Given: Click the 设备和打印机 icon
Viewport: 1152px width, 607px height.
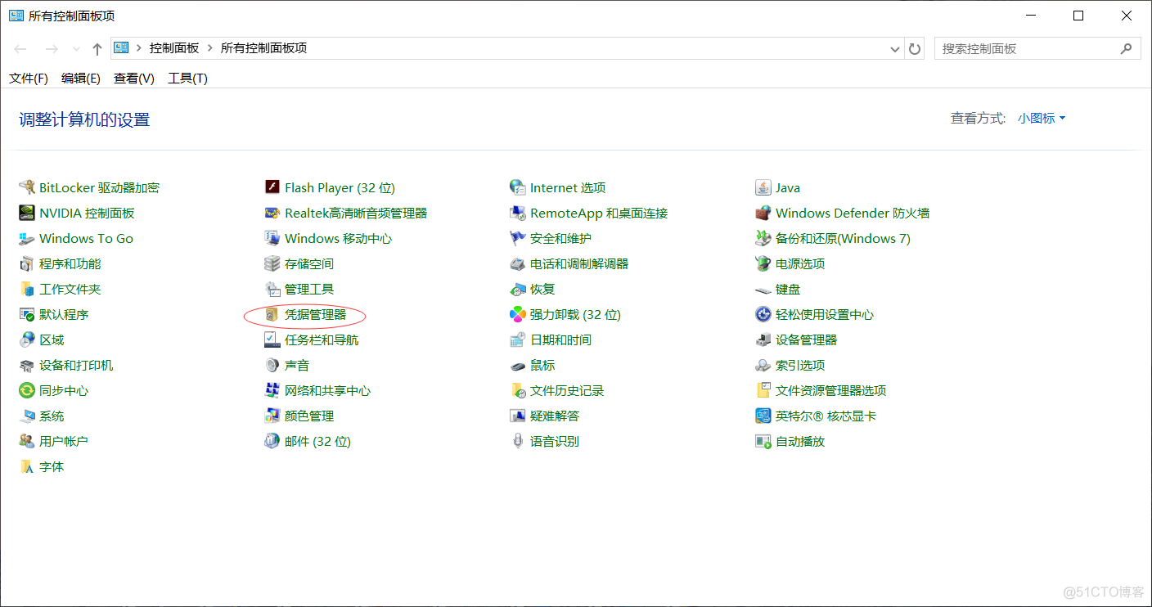Looking at the screenshot, I should (27, 365).
